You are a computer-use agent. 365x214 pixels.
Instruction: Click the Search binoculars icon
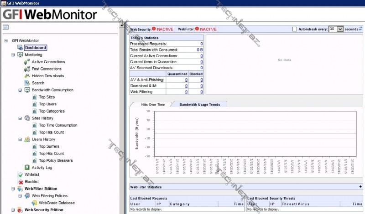click(27, 83)
